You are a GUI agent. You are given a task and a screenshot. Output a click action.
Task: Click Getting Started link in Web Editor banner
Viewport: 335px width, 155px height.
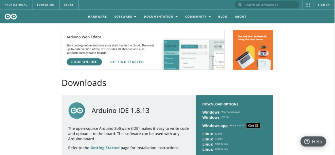(x=127, y=62)
